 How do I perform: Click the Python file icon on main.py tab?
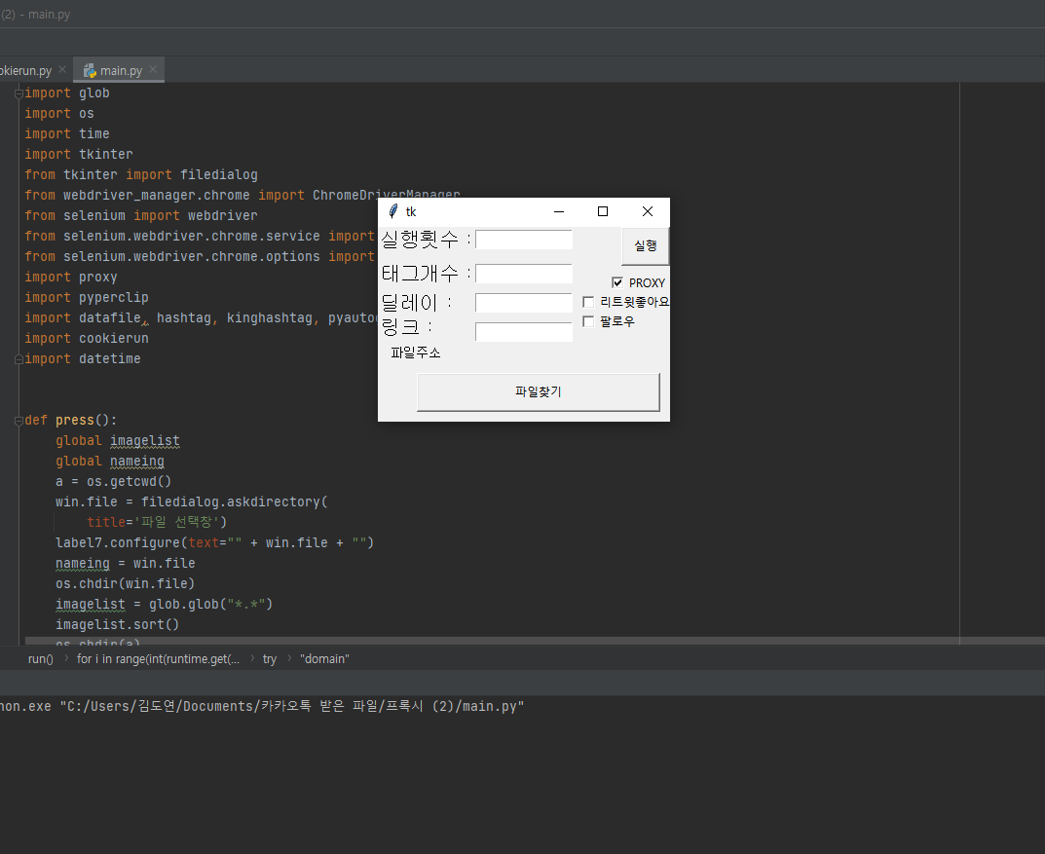90,71
